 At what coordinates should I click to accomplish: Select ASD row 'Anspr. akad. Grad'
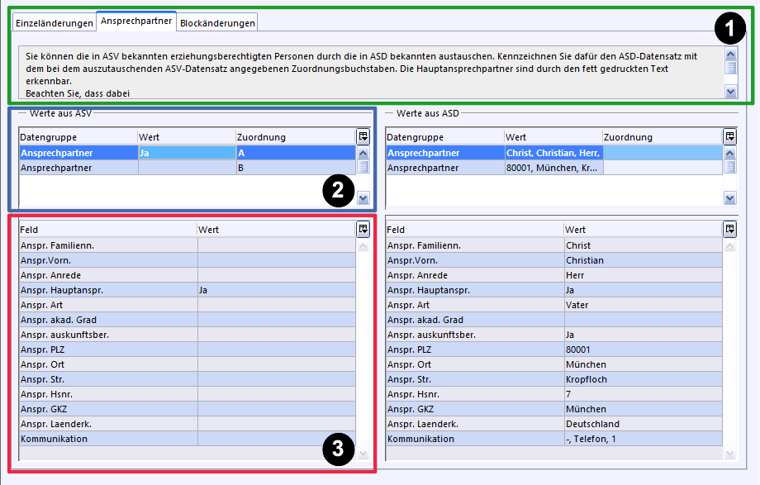[554, 320]
